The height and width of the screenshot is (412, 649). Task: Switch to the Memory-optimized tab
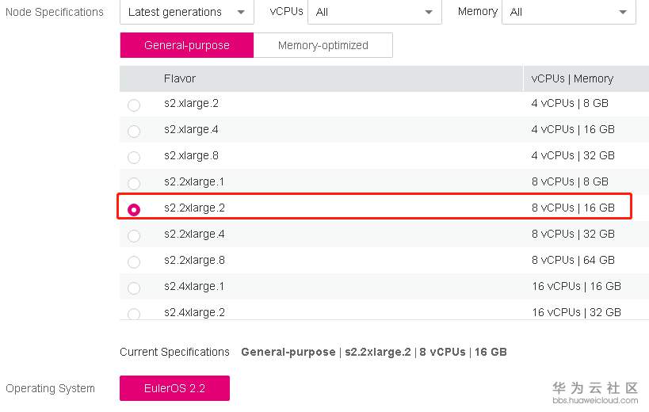323,45
